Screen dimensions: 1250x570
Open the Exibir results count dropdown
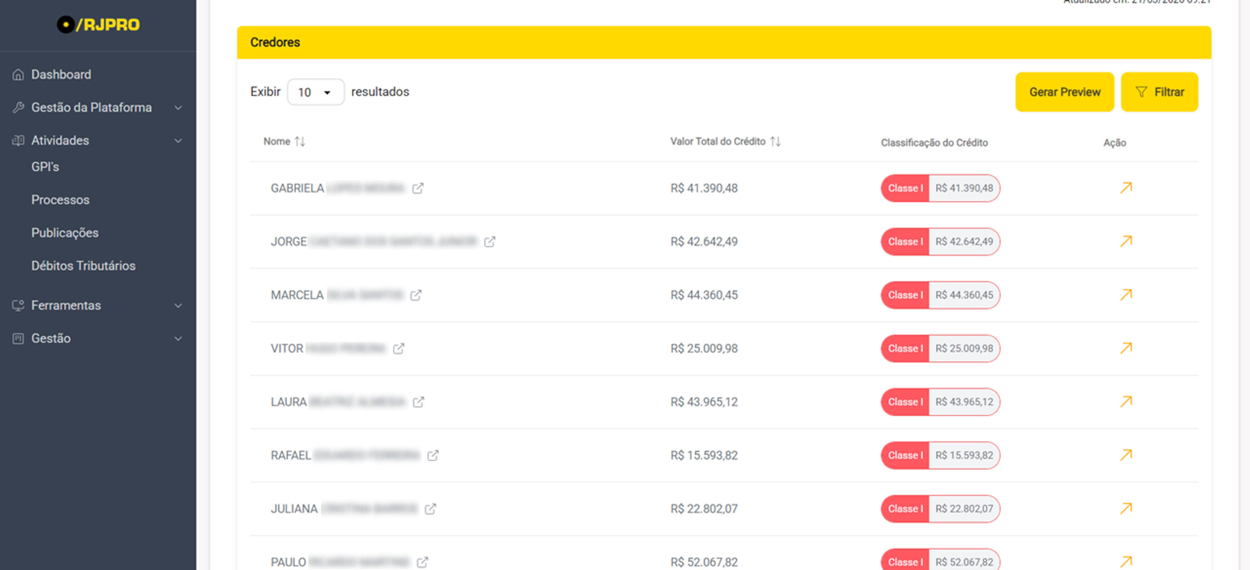[315, 92]
